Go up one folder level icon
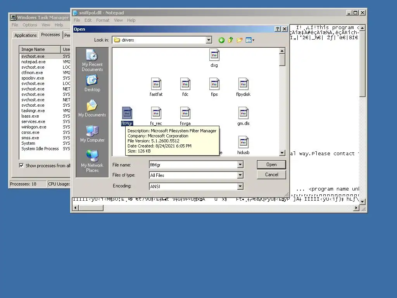 (230, 40)
